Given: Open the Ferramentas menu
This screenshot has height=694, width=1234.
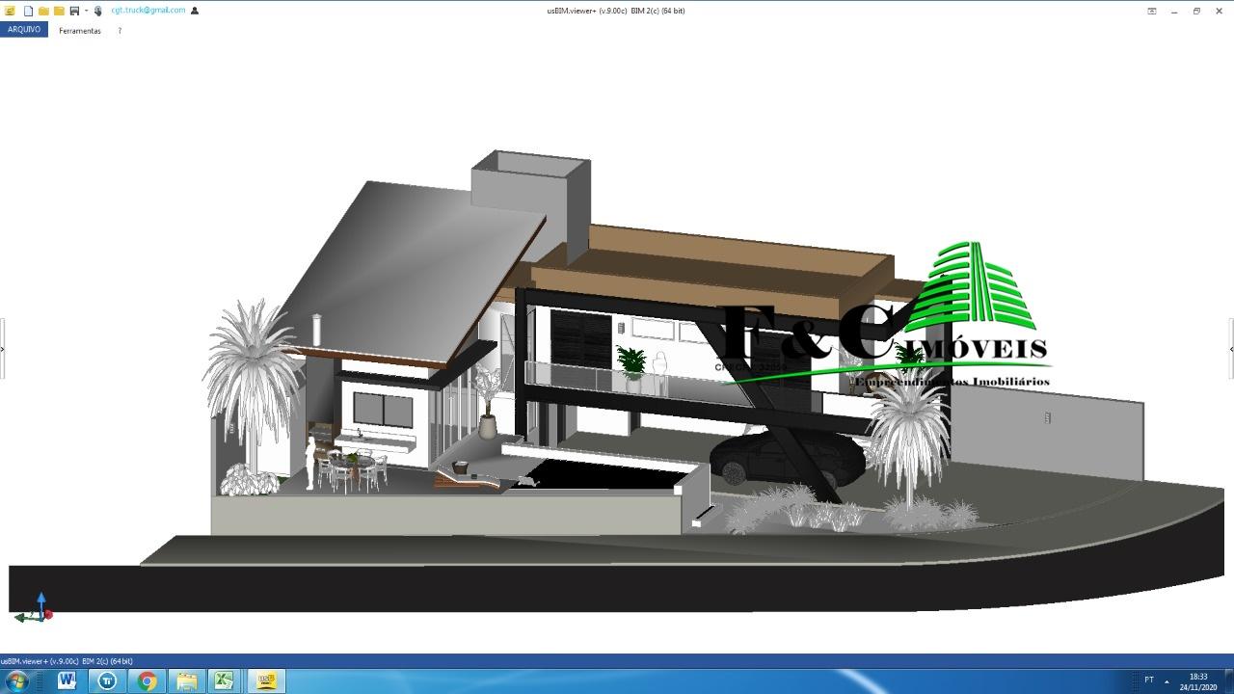Looking at the screenshot, I should [x=79, y=31].
